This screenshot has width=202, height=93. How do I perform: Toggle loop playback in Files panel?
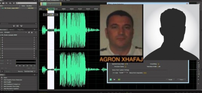[x=18, y=26]
